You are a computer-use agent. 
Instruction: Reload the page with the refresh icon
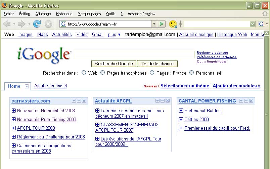37,24
